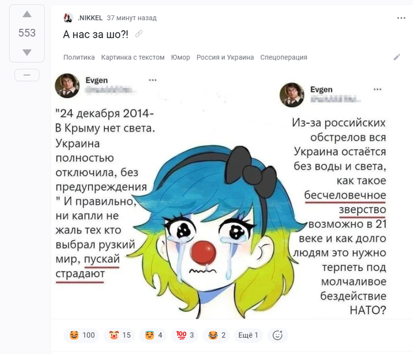Toggle the 100-points reaction with count 3
Viewport: 413px width, 354px height.
click(x=184, y=335)
